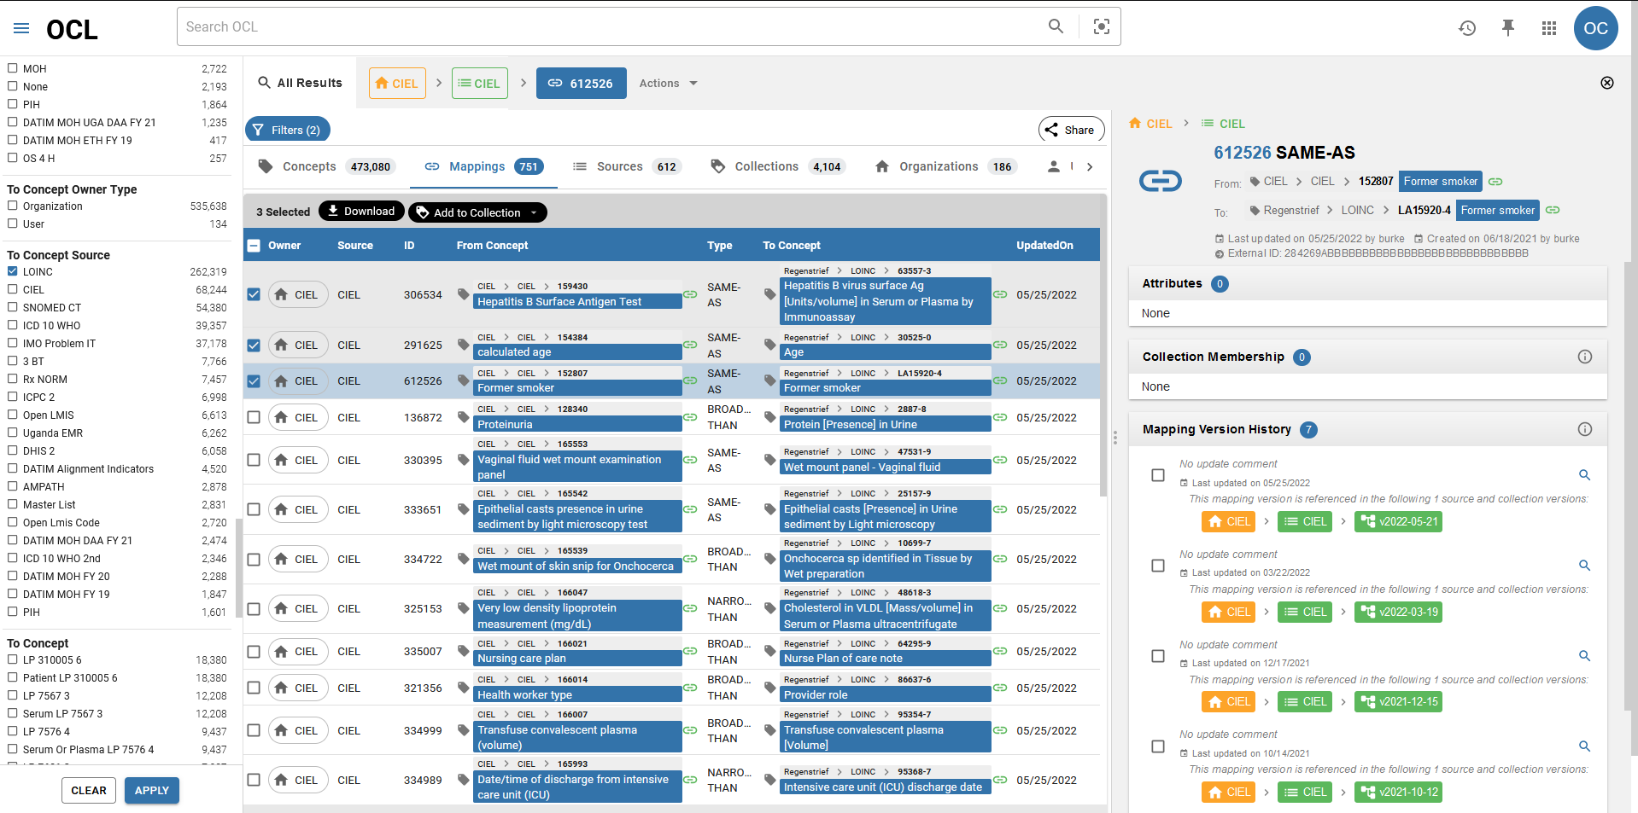Expand the select-all checkbox dropdown in table header

point(254,245)
